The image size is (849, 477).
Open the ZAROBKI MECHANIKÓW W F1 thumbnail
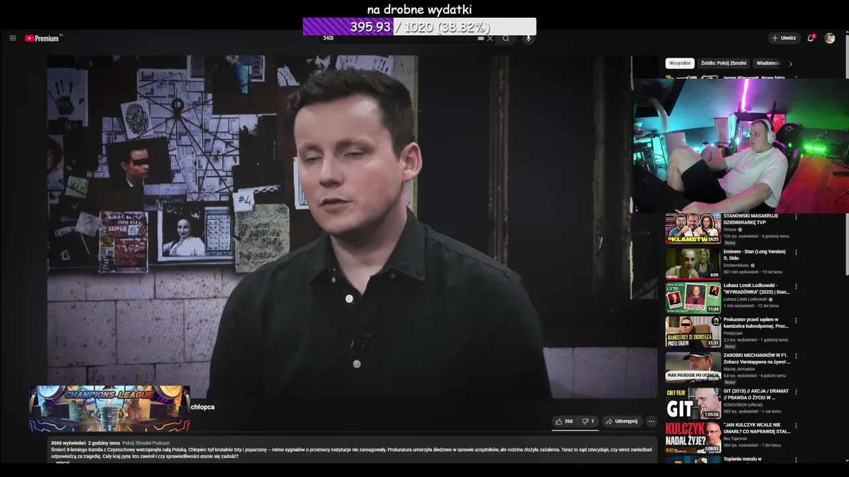click(693, 367)
